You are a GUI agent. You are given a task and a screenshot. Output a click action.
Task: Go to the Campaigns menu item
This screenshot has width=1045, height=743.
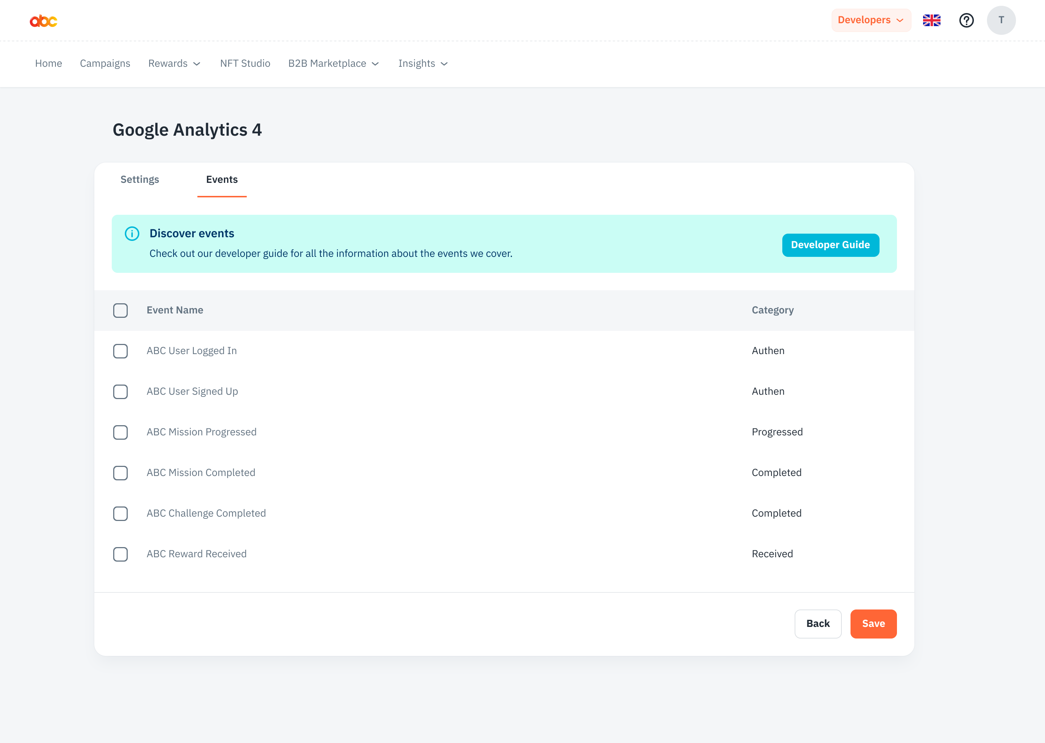[105, 63]
